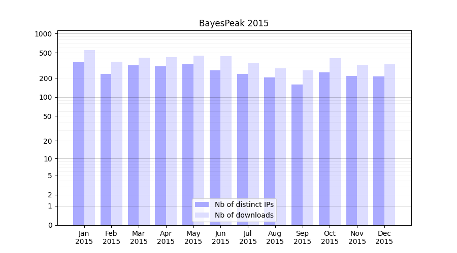Click the Aug 2015 x-axis label
This screenshot has width=457, height=253.
275,237
